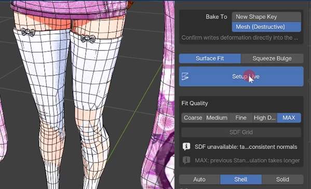This screenshot has width=311, height=189.
Task: Switch to Surface Fit mode
Action: (210, 59)
